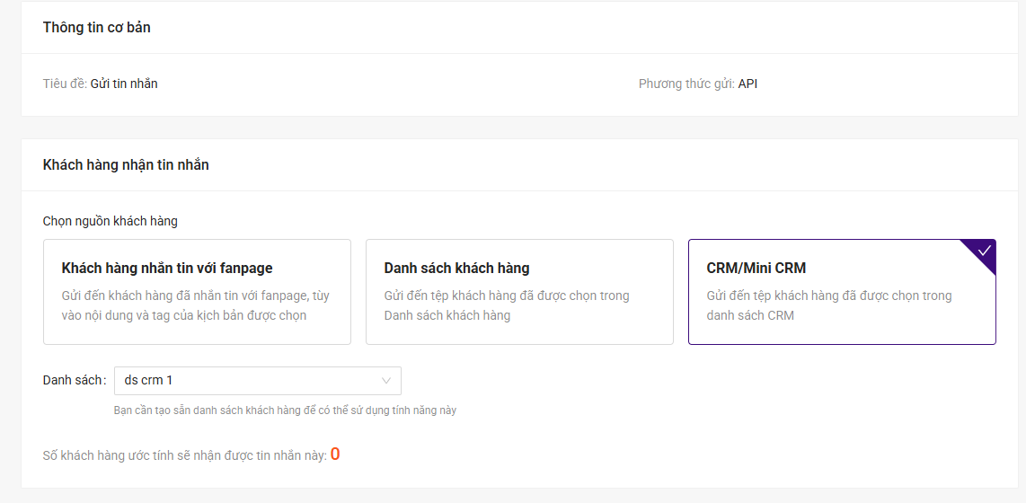1026x503 pixels.
Task: Click the checkmark badge on CRM/Mini CRM card
Action: pyautogui.click(x=984, y=251)
